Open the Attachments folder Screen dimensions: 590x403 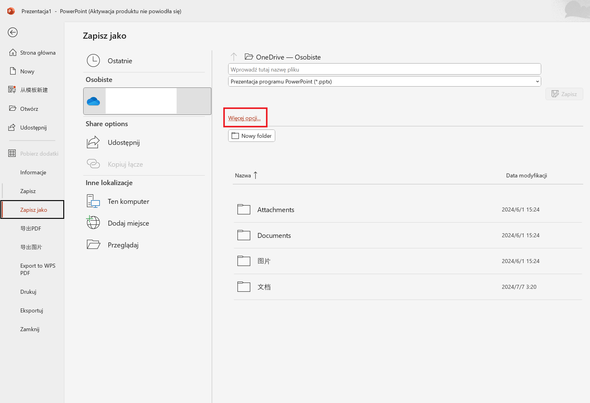(275, 210)
